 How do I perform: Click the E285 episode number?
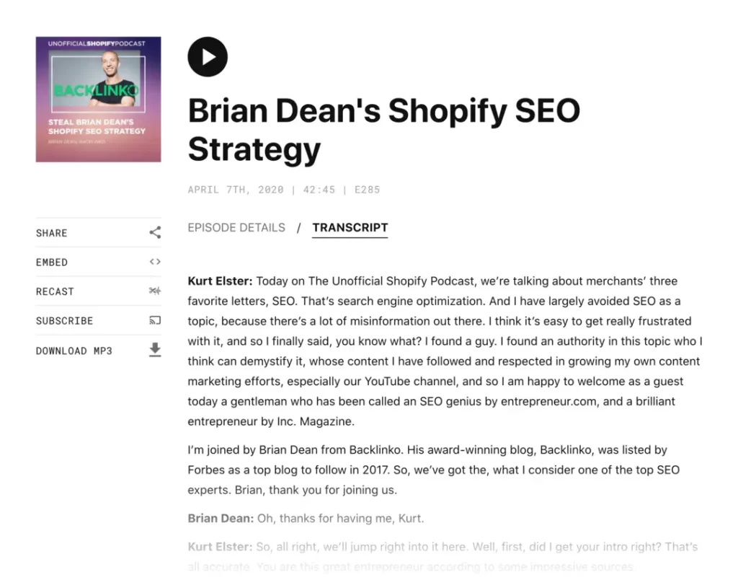click(x=367, y=190)
